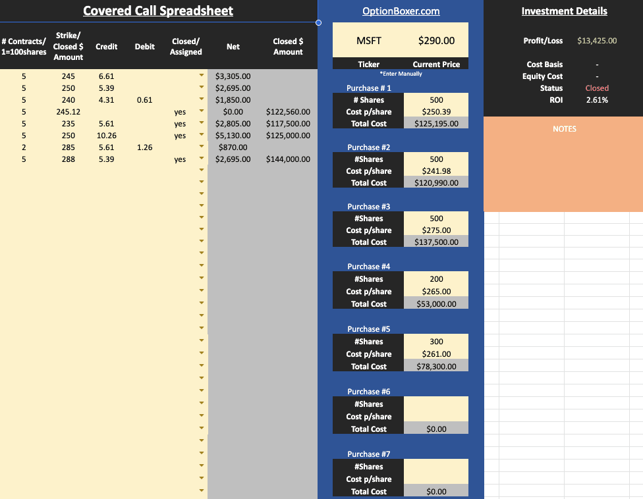This screenshot has height=499, width=643.
Task: Click the small blue handle above the spreadsheet columns
Action: (318, 22)
